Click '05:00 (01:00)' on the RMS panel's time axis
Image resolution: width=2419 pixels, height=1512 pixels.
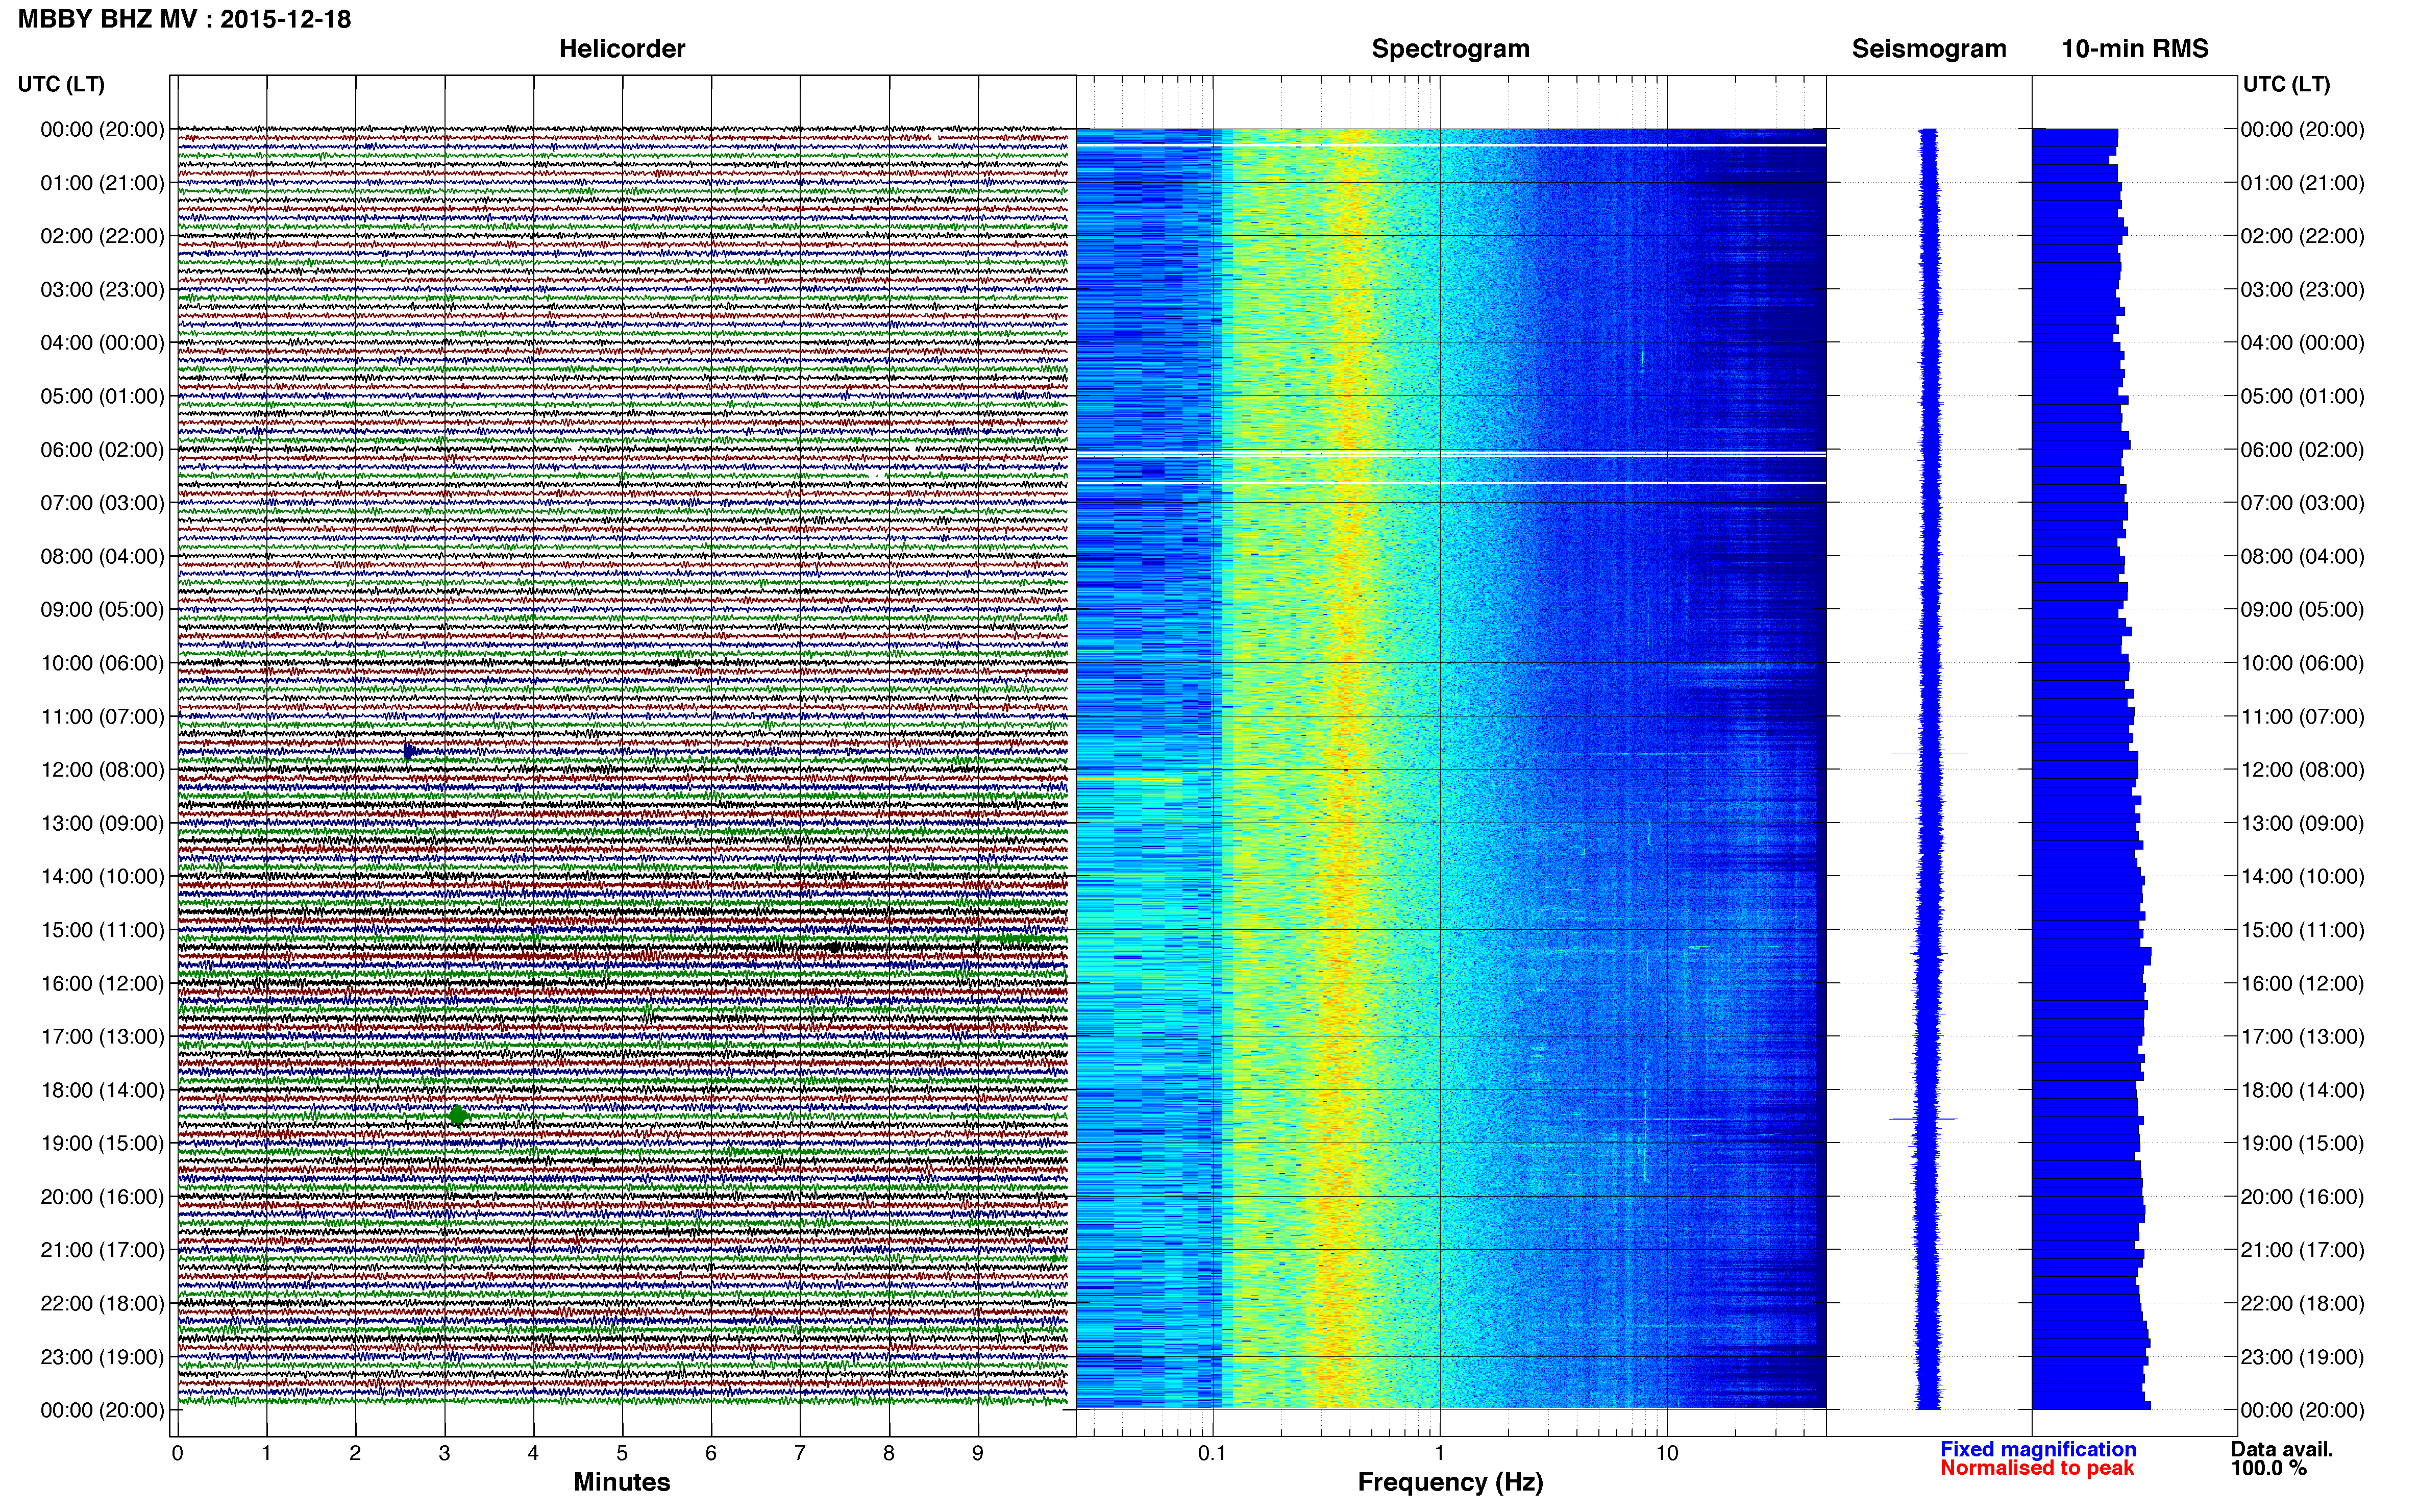coord(2302,396)
